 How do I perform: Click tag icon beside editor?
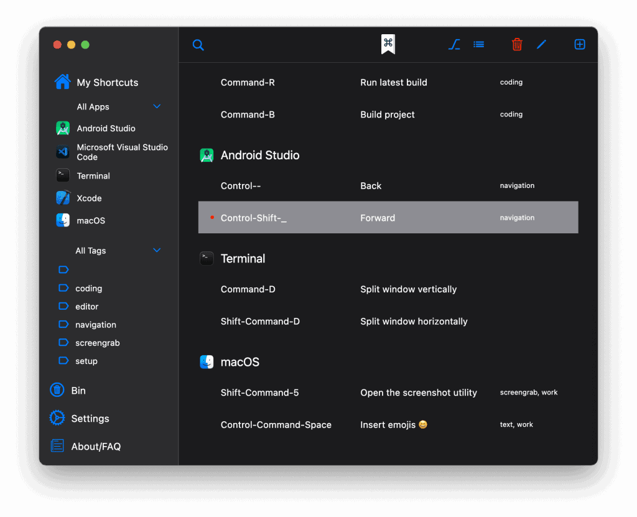[x=63, y=306]
